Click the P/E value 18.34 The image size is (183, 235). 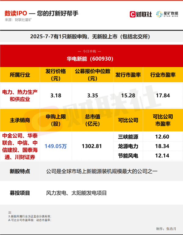[162, 146]
